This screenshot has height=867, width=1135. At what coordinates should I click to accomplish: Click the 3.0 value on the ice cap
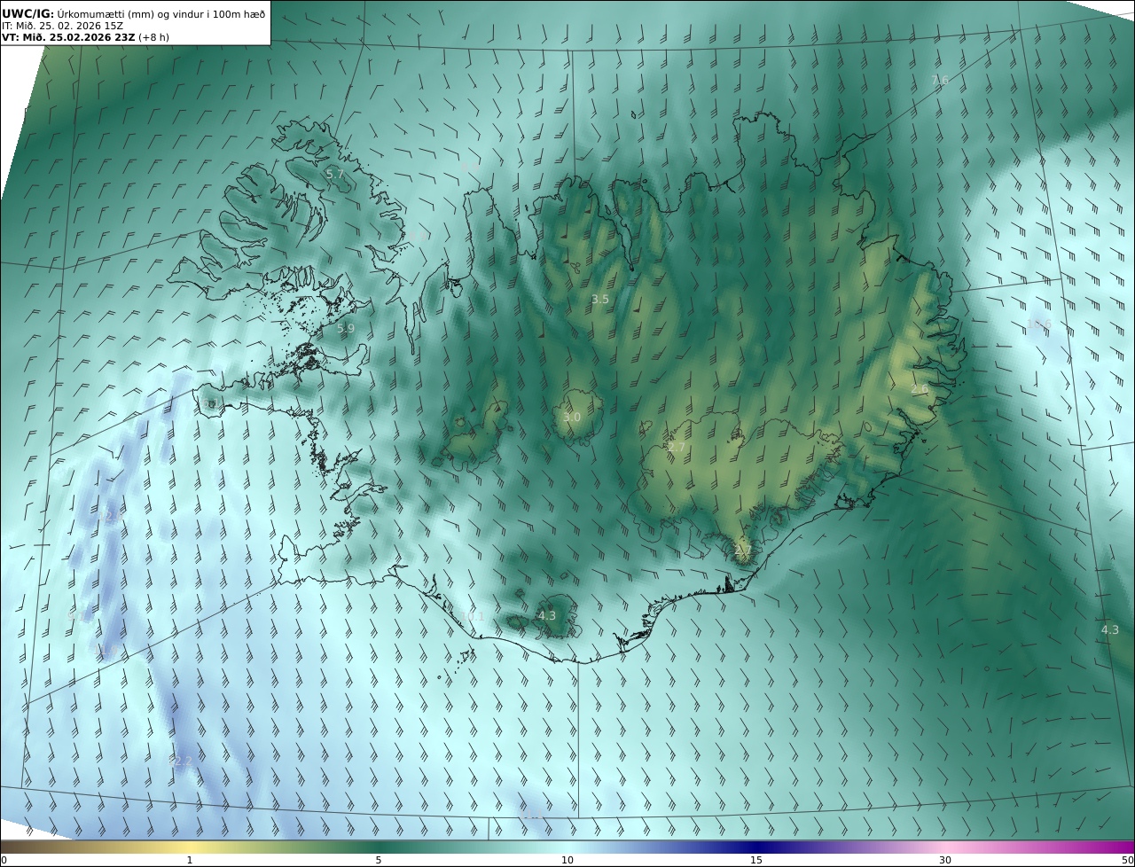[x=572, y=417]
